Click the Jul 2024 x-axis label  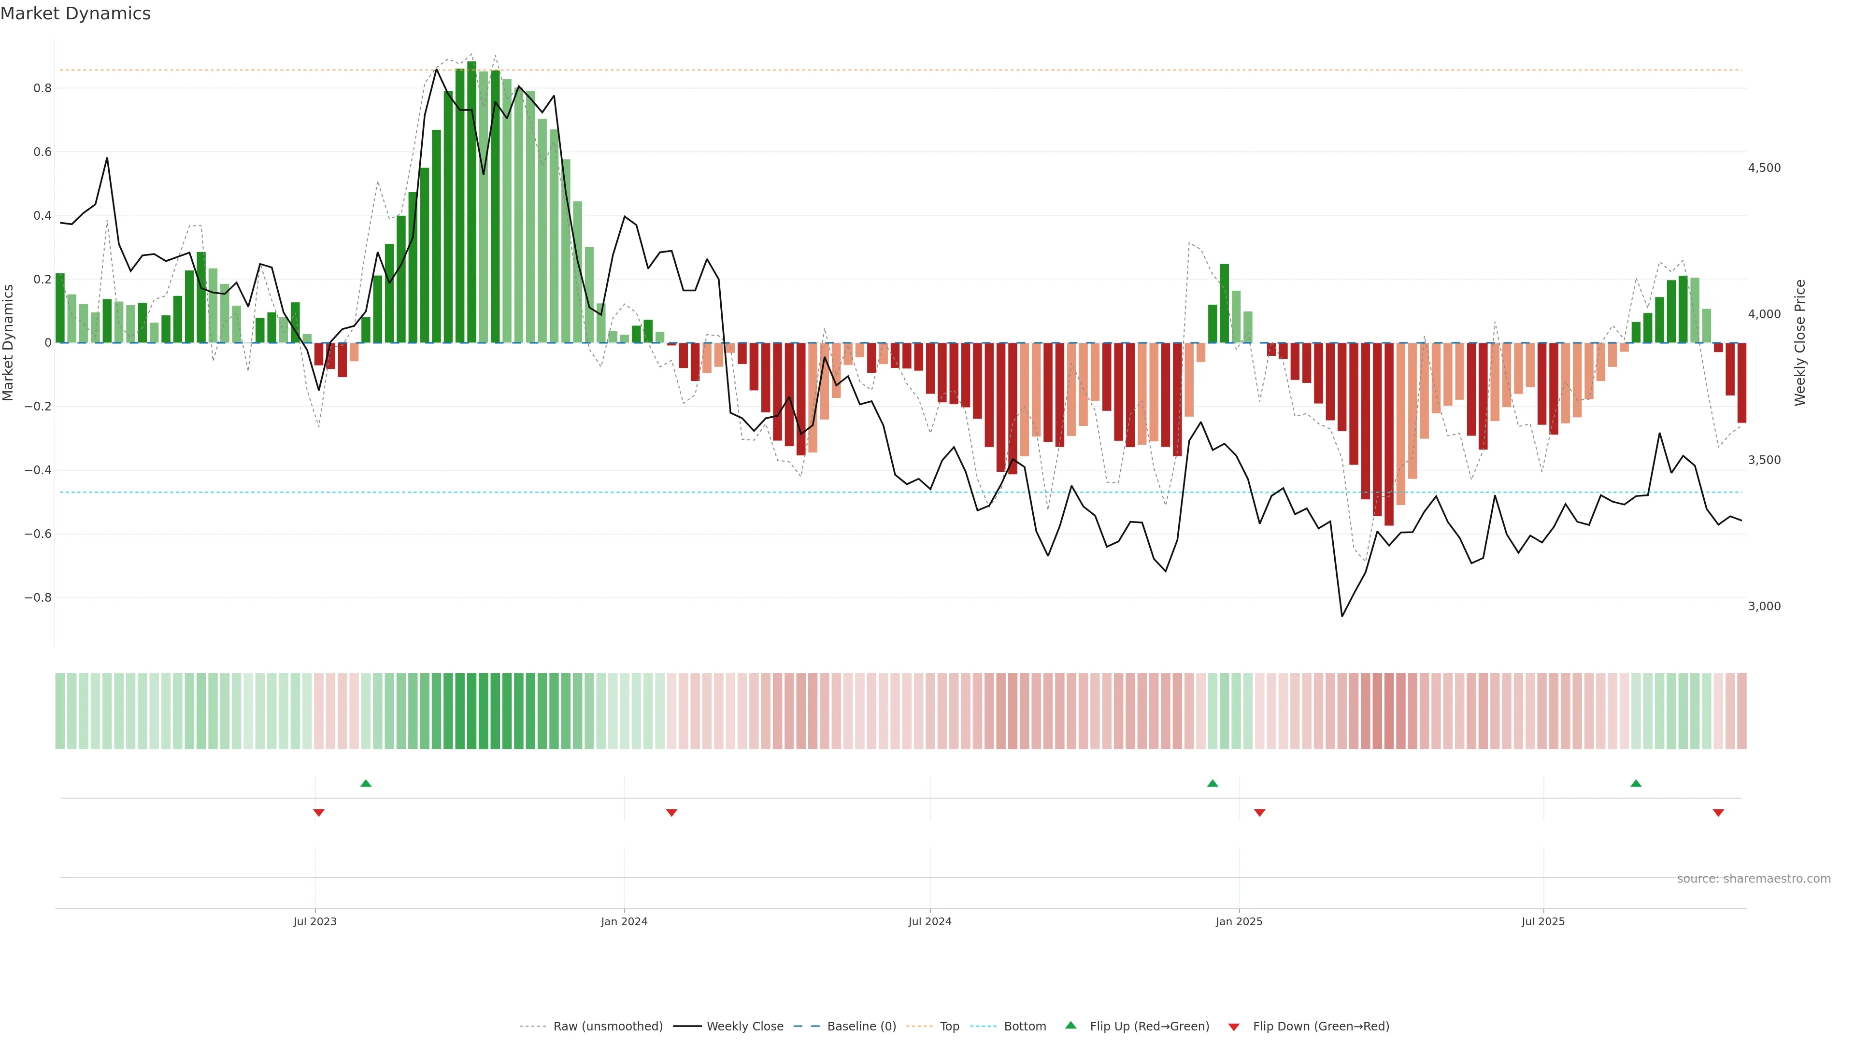click(x=929, y=921)
